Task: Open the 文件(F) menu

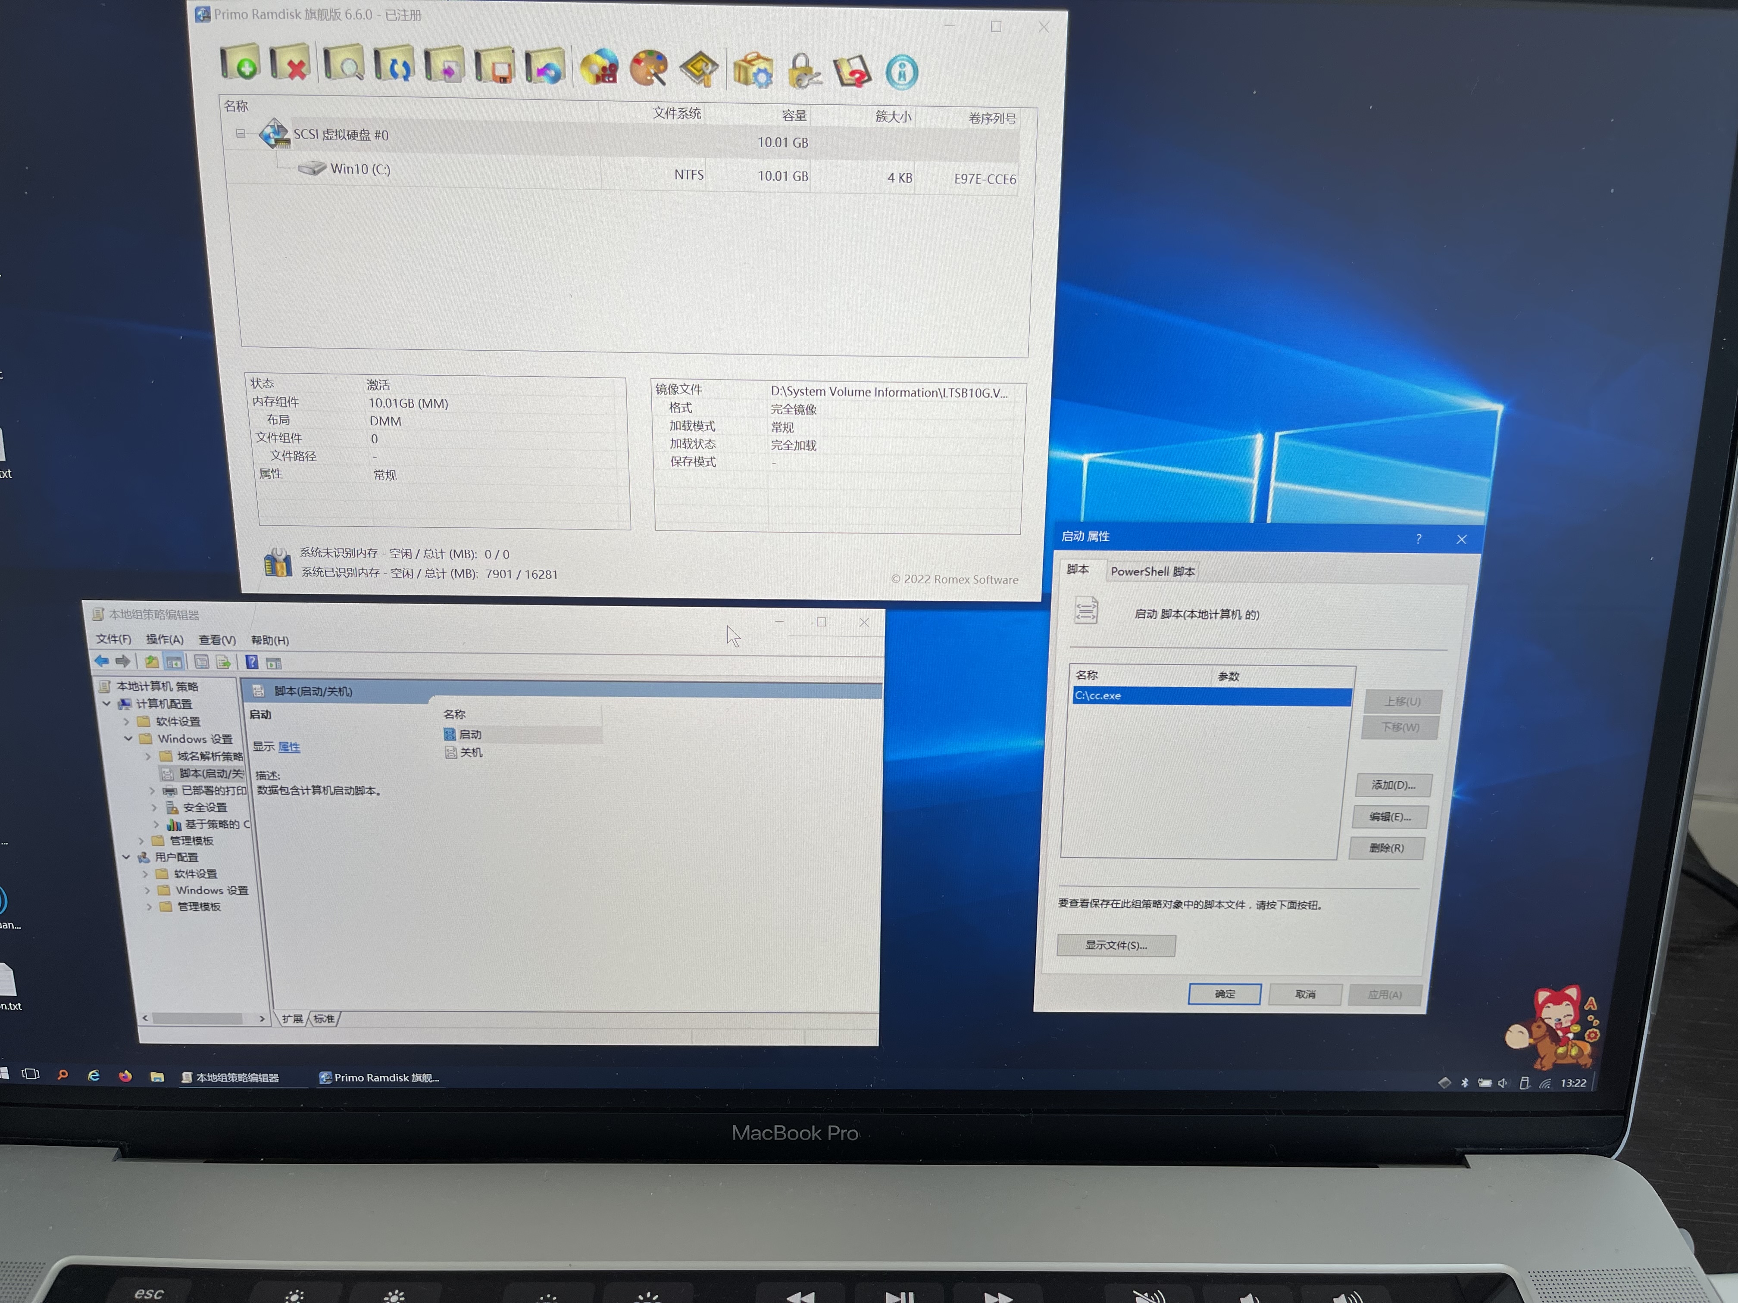Action: tap(113, 639)
